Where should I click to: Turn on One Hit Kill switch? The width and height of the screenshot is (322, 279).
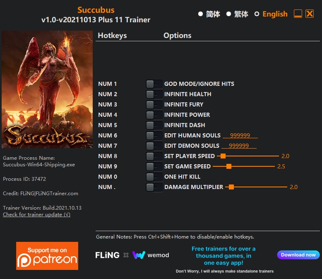point(154,177)
